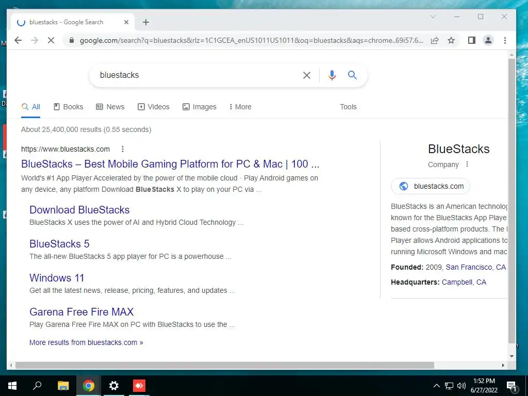Open Chrome profile avatar menu

point(488,40)
